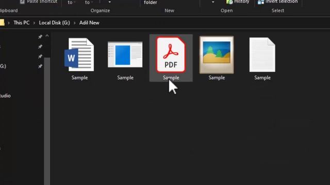This screenshot has width=330, height=185.
Task: Click the folder icon in the address bar
Action: [2, 23]
